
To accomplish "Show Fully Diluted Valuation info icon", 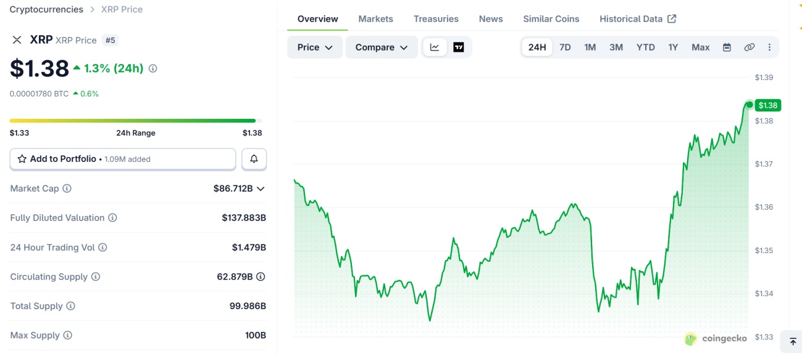I will (x=113, y=218).
